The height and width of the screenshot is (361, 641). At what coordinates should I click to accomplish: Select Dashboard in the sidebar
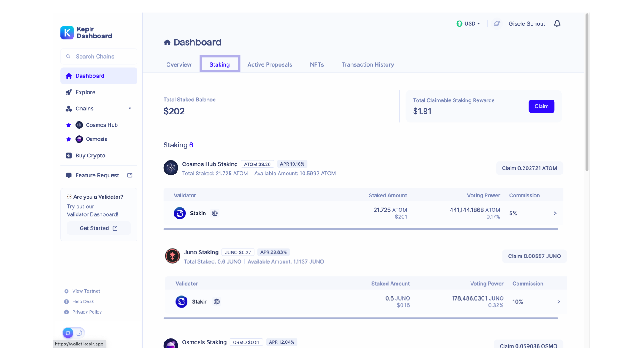click(x=99, y=76)
